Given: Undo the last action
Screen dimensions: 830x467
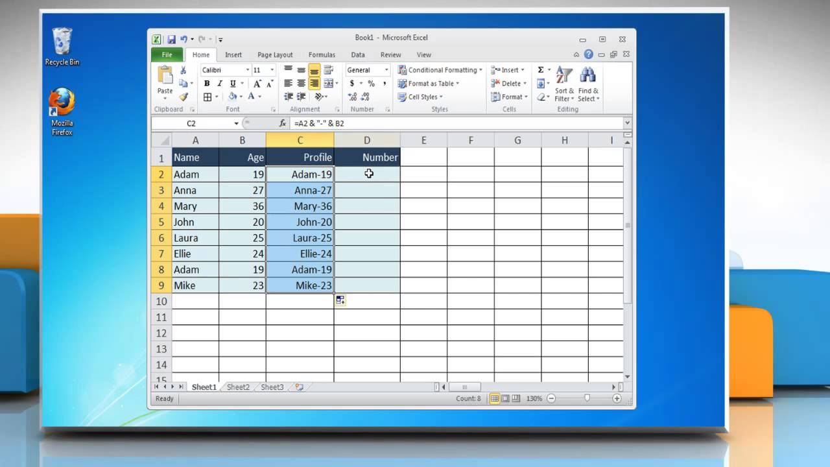Looking at the screenshot, I should pyautogui.click(x=184, y=39).
